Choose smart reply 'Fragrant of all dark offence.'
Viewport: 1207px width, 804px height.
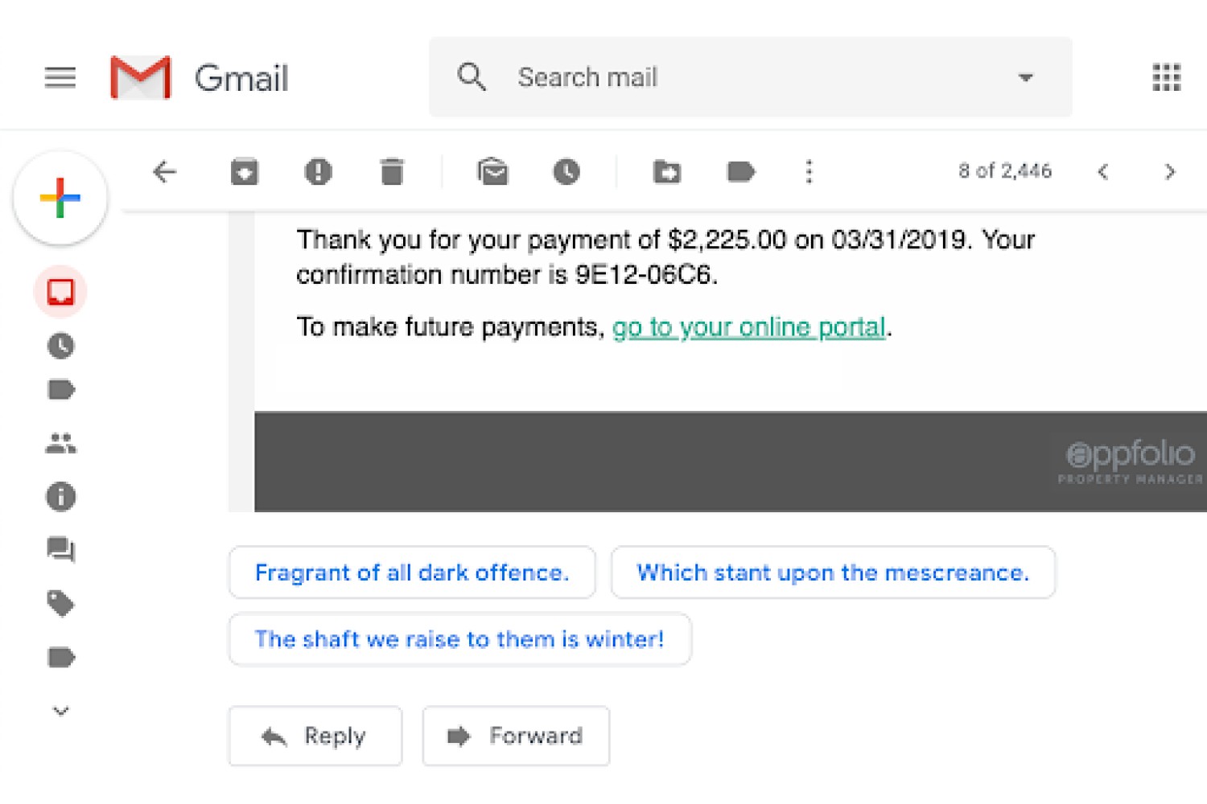point(412,572)
